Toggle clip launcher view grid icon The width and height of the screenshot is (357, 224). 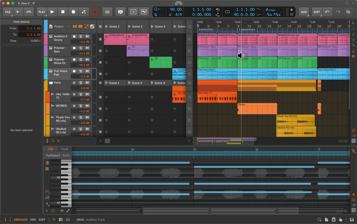(x=75, y=27)
